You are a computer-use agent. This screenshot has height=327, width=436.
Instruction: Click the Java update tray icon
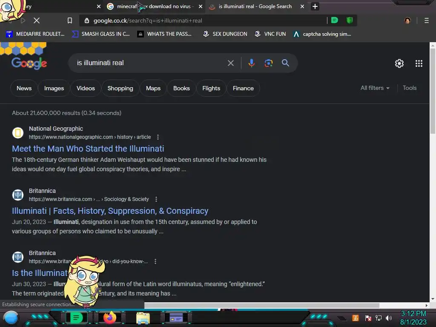356,318
